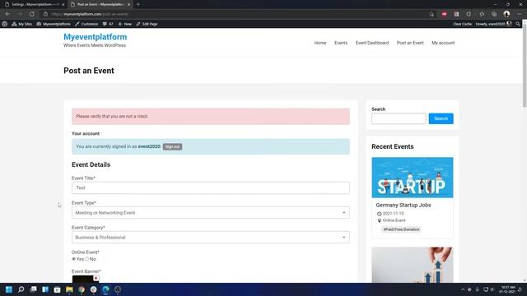Open the browser profile avatar

[506, 14]
